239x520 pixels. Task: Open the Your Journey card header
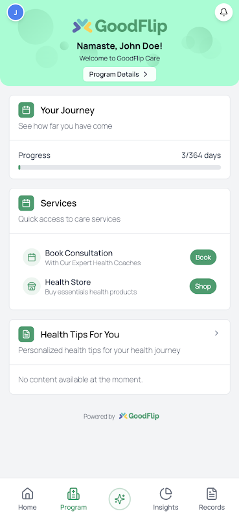click(x=120, y=118)
